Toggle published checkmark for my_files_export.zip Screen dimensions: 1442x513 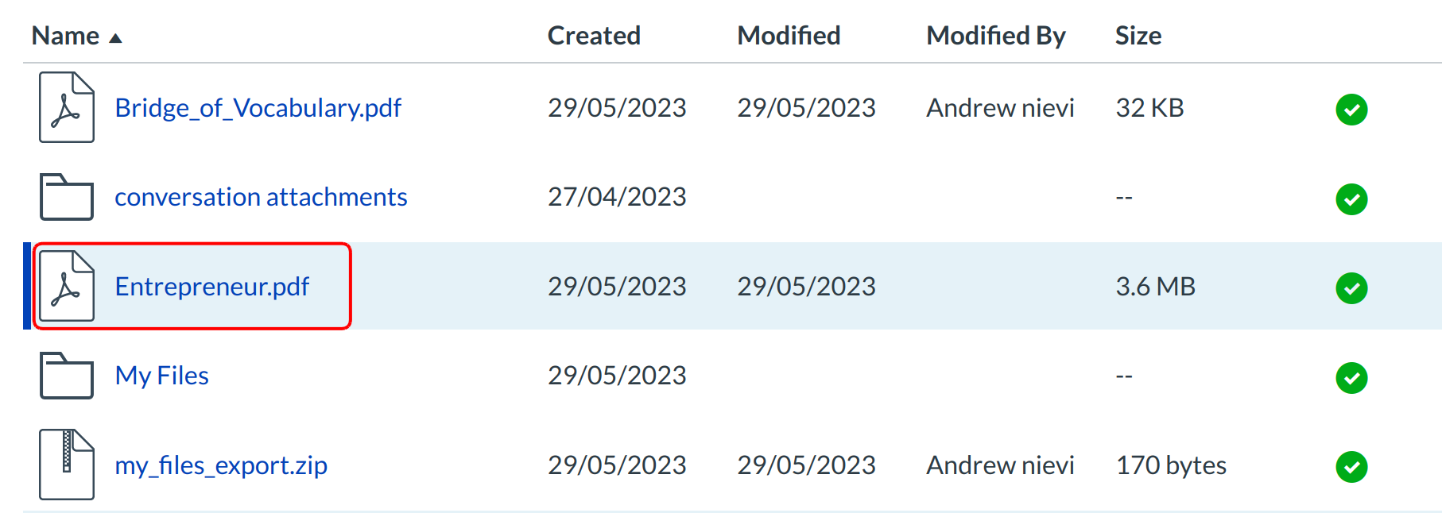(1351, 466)
